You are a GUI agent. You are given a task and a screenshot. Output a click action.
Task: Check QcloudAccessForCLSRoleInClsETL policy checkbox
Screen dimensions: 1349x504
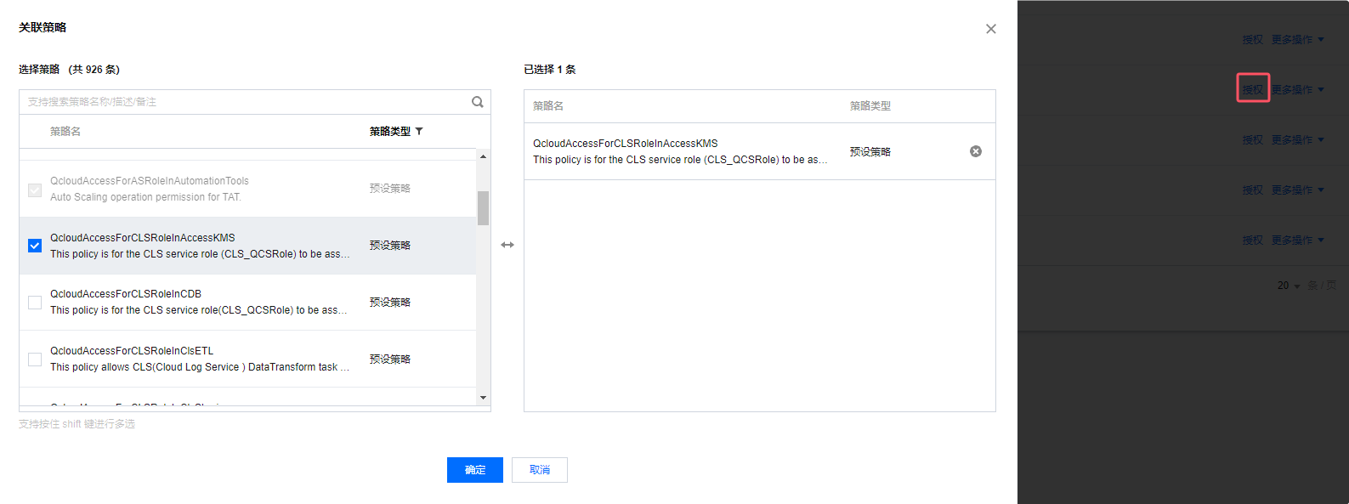click(x=35, y=360)
